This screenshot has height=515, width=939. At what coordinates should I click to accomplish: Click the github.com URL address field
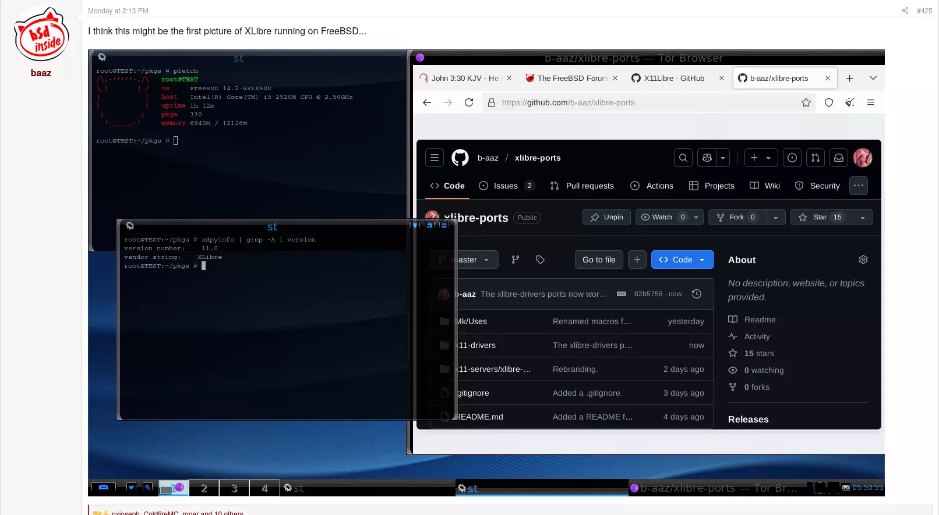pos(649,102)
